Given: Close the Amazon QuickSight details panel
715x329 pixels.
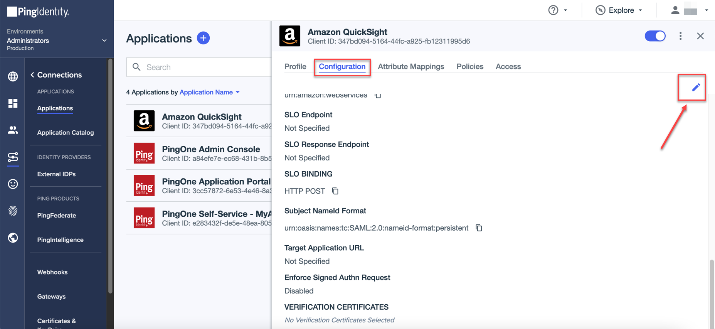Looking at the screenshot, I should click(700, 36).
